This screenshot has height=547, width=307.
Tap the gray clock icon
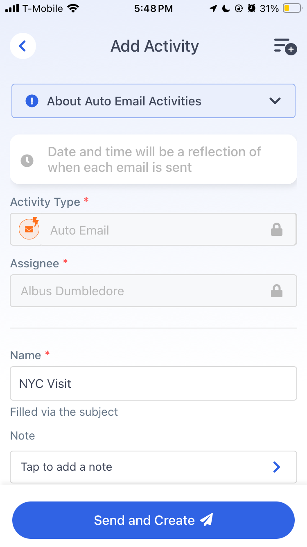point(27,160)
